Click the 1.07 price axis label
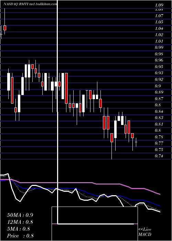172x241 pixels. 159,16
